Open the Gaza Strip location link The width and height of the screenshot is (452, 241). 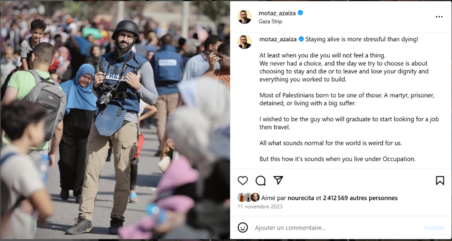[x=270, y=21]
